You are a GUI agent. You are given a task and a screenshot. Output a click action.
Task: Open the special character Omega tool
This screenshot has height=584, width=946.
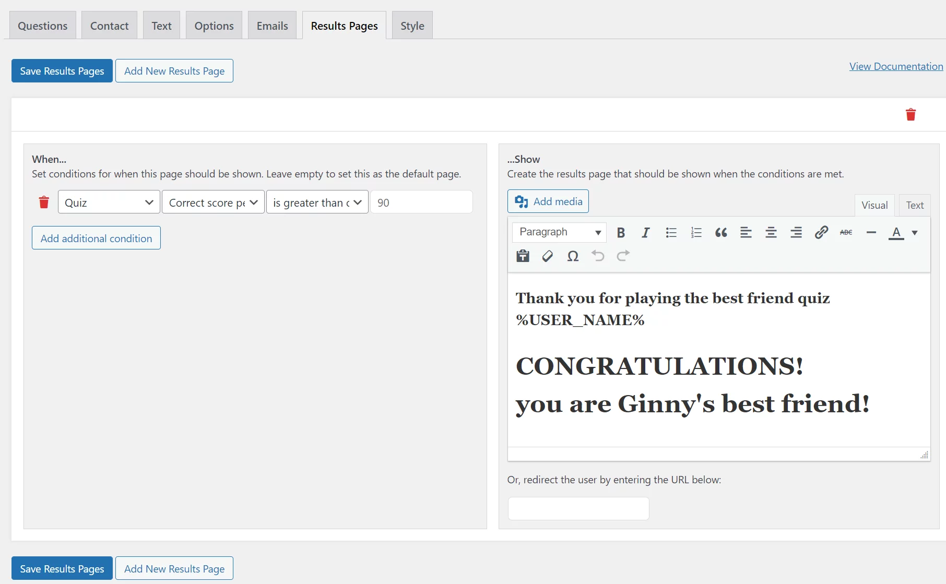coord(573,256)
